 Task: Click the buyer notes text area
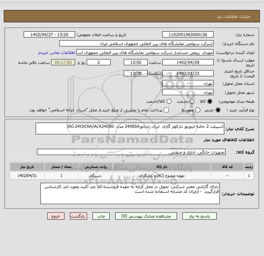coord(130,193)
